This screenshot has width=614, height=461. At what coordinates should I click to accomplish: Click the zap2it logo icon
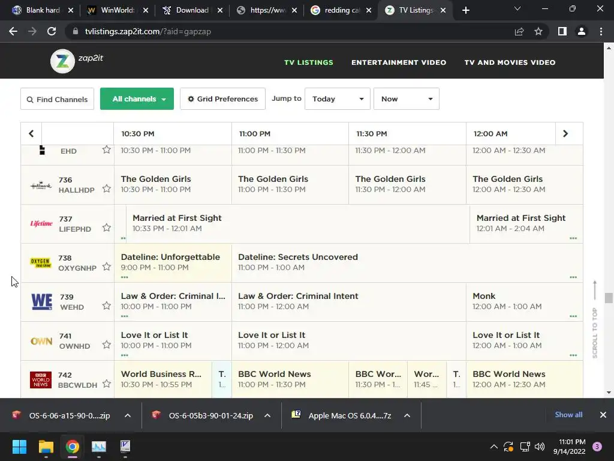coord(62,61)
